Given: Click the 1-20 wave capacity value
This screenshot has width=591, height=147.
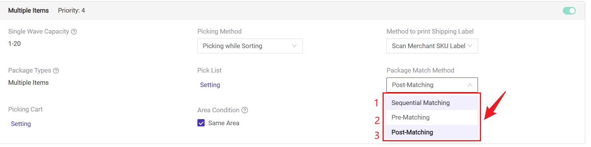Looking at the screenshot, I should coord(15,44).
